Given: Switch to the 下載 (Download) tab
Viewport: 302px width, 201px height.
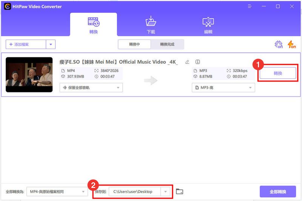Looking at the screenshot, I should 151,25.
